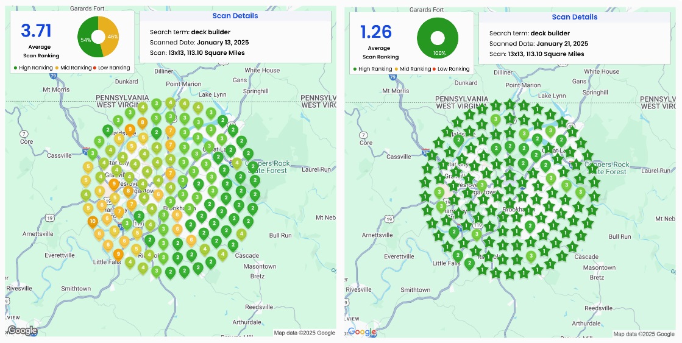Click the Arnettsville label on January 13 map
The height and width of the screenshot is (343, 682).
click(38, 233)
